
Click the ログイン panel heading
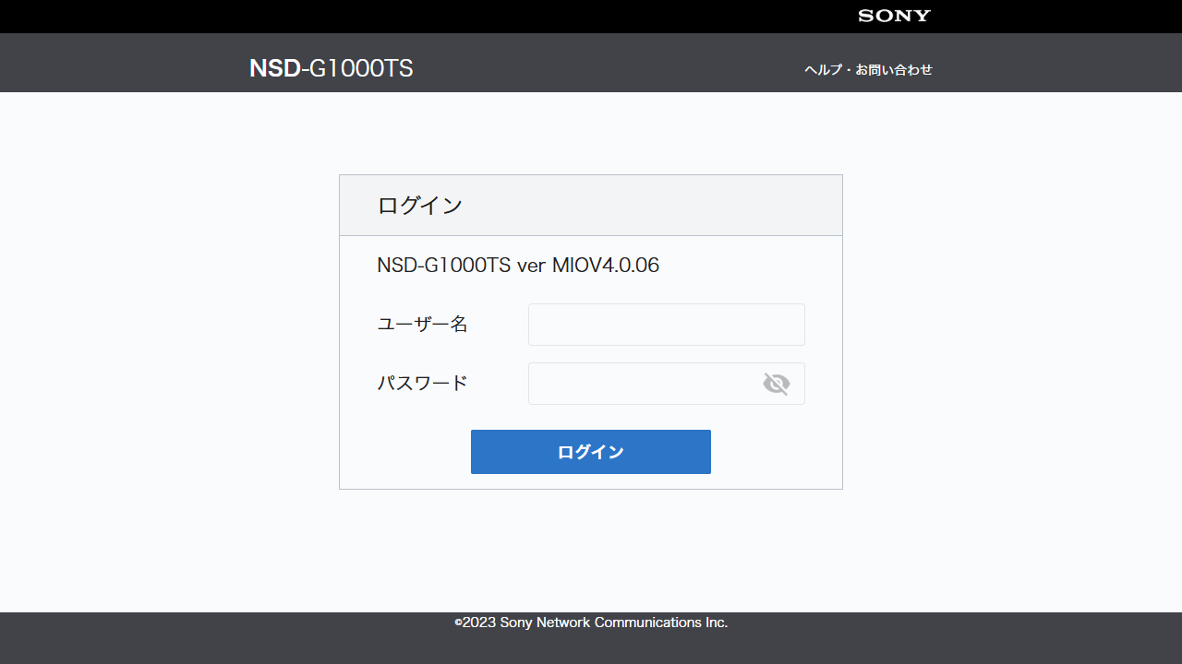pyautogui.click(x=419, y=206)
